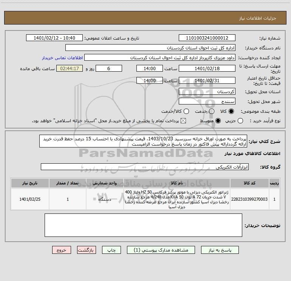
Task: Click the remaining time countdown 02:44:17
Action: pyautogui.click(x=70, y=68)
